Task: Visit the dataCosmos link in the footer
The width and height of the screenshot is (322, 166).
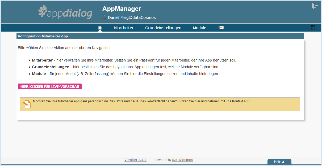Action: [182, 160]
